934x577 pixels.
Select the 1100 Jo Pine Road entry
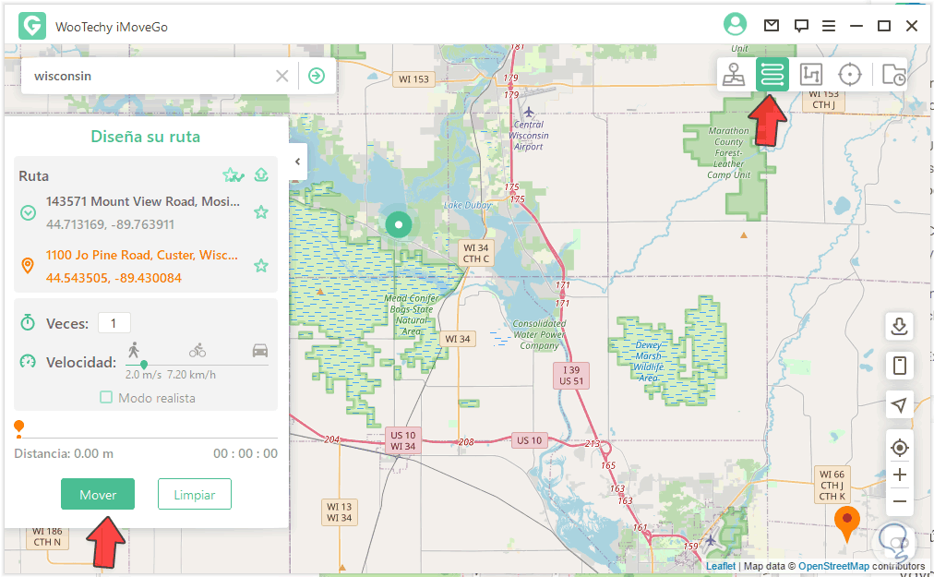(x=143, y=266)
